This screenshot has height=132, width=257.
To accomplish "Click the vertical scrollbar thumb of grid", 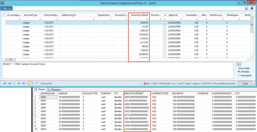I will 252,25.
